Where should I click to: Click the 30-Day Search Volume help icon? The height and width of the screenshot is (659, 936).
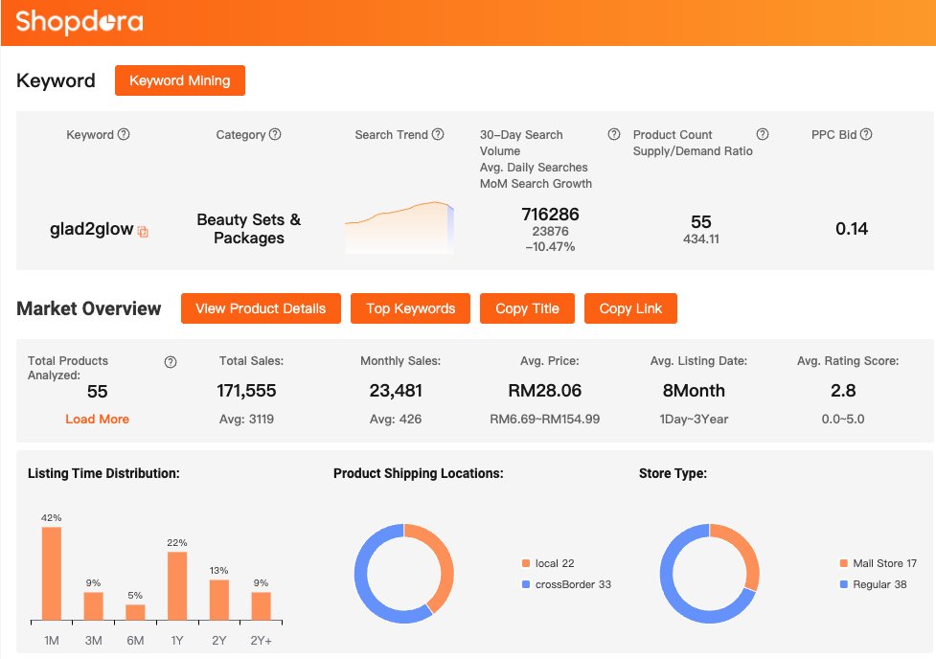(x=614, y=135)
